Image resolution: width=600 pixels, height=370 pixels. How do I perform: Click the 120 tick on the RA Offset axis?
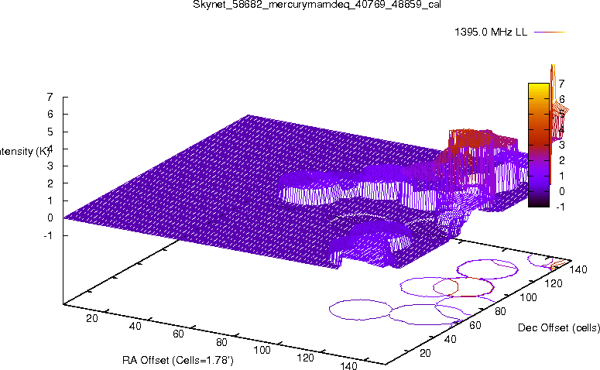pos(305,358)
